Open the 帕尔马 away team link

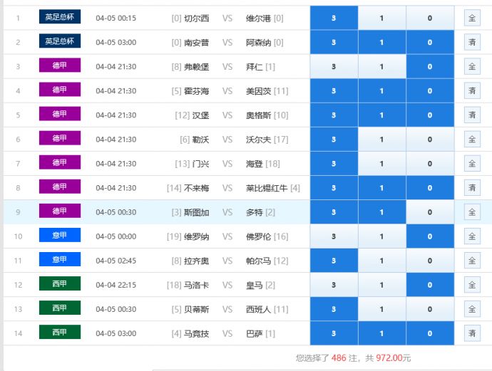[257, 261]
